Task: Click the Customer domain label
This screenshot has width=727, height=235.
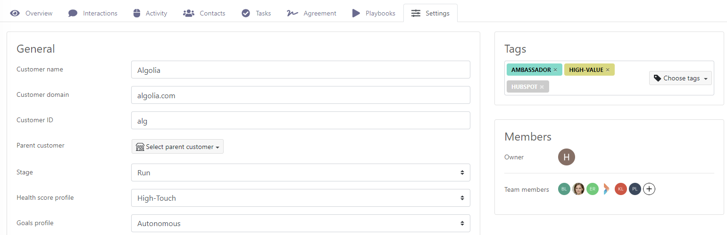Action: click(42, 94)
